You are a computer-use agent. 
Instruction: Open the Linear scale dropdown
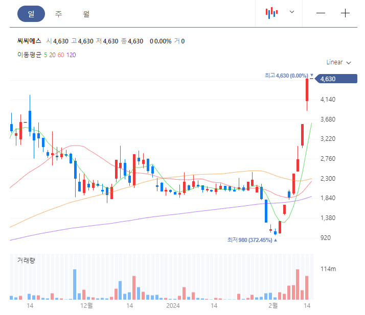point(338,62)
